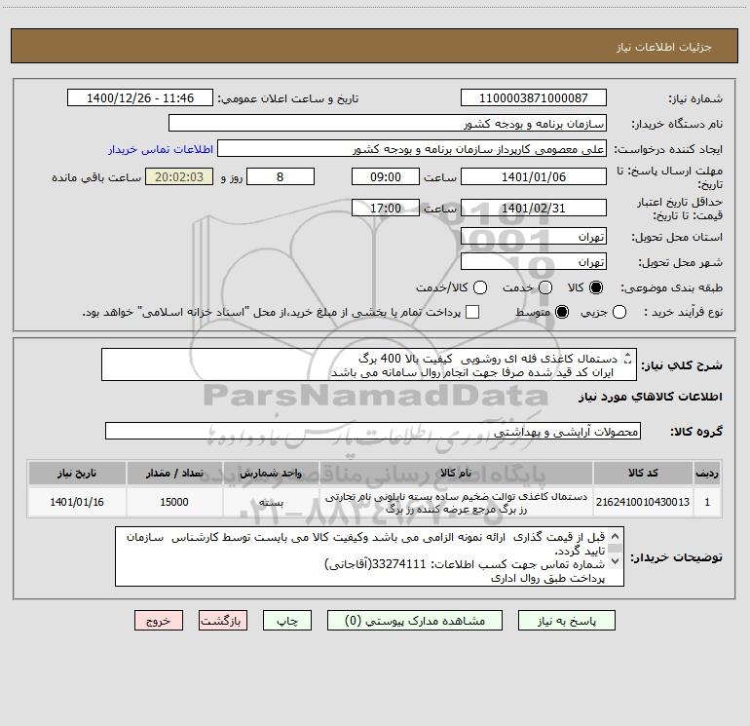
Task: Click the خروج exit button
Action: point(159,621)
